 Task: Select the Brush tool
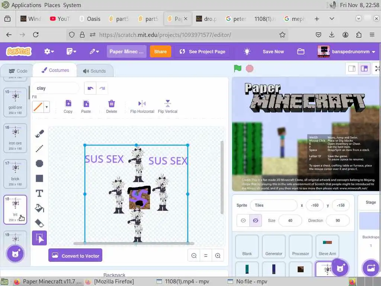[x=39, y=134]
